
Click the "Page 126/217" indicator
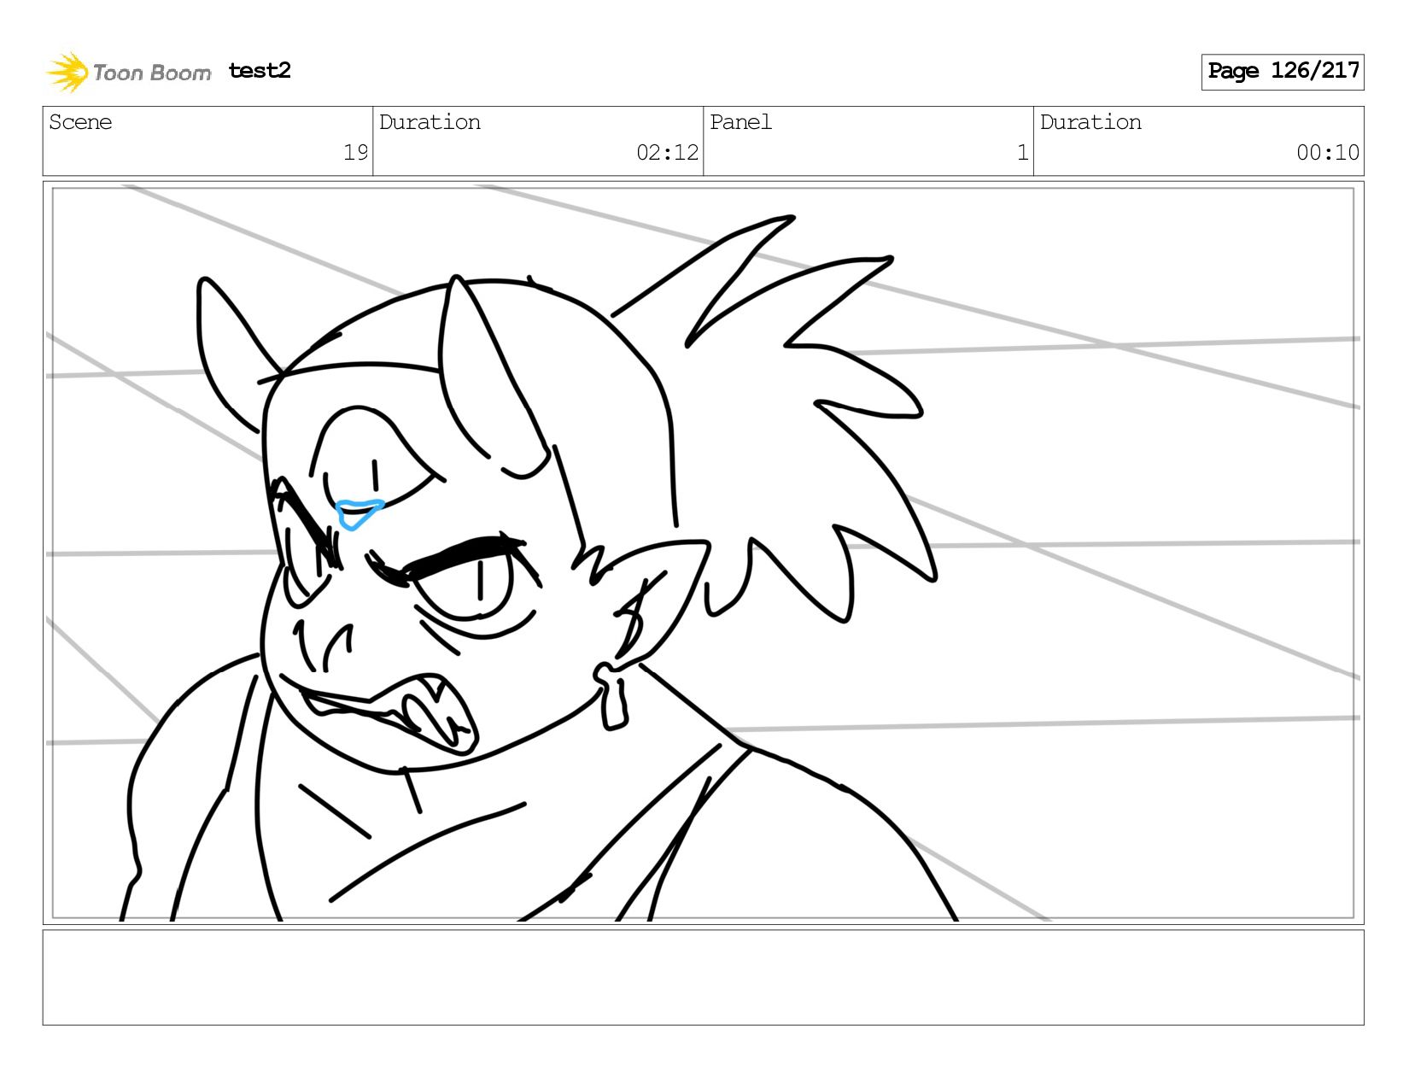point(1283,72)
